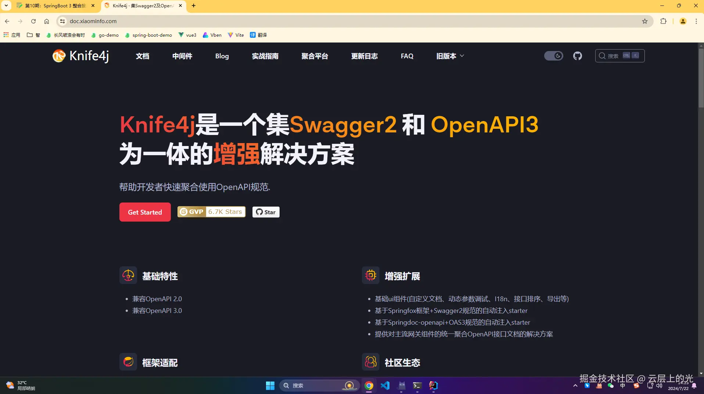This screenshot has width=704, height=394.
Task: Open the go-demo bookmark
Action: 105,35
